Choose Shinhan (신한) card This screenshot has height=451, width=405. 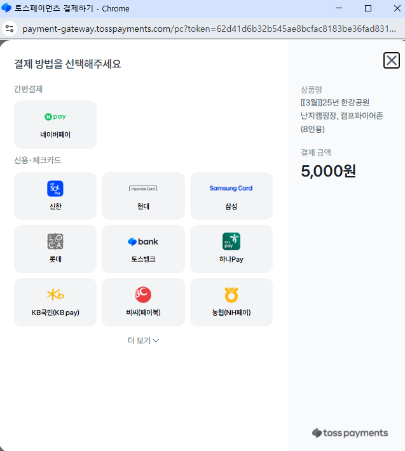tap(55, 196)
